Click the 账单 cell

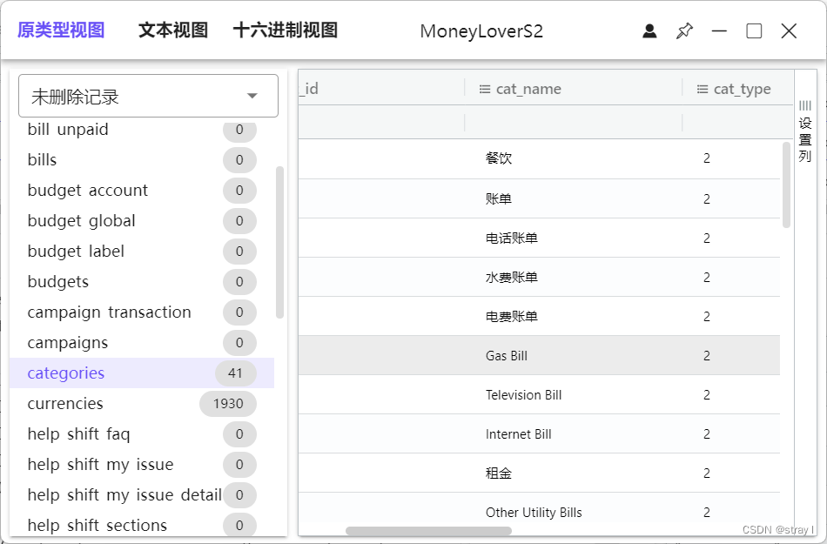(x=499, y=198)
